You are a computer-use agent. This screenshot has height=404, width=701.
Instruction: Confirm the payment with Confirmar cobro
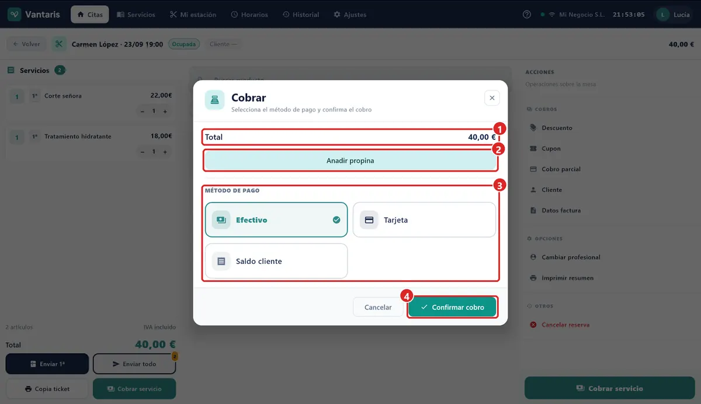click(x=453, y=307)
